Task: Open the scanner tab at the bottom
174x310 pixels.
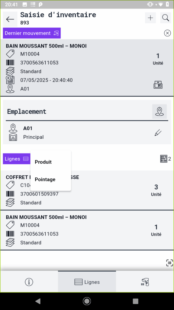Action: pyautogui.click(x=145, y=282)
